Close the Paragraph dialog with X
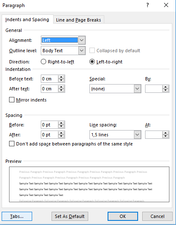Screen dimensions: 176x225 [x=166, y=5]
